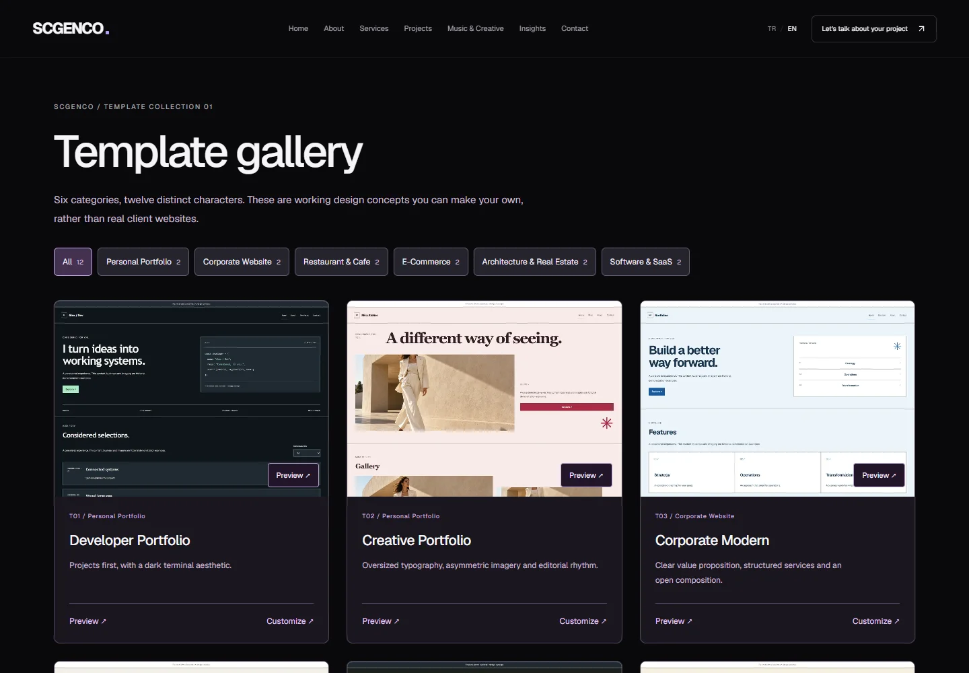Click Developer Portfolio title
969x673 pixels.
pos(130,540)
